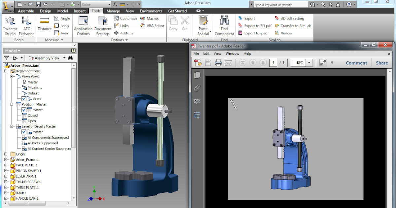Click the Help question mark button
Image resolution: width=396 pixels, height=208 pixels.
point(349,5)
